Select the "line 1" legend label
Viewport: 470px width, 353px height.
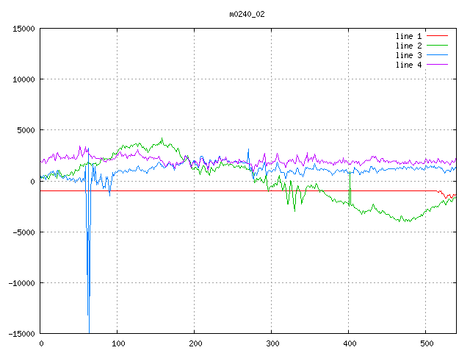[x=409, y=35]
